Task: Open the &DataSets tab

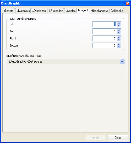Action: 23,11
